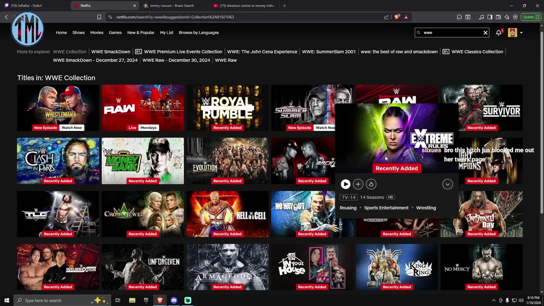This screenshot has height=306, width=544.
Task: Play Extreme Rules from the preview card
Action: [345, 184]
